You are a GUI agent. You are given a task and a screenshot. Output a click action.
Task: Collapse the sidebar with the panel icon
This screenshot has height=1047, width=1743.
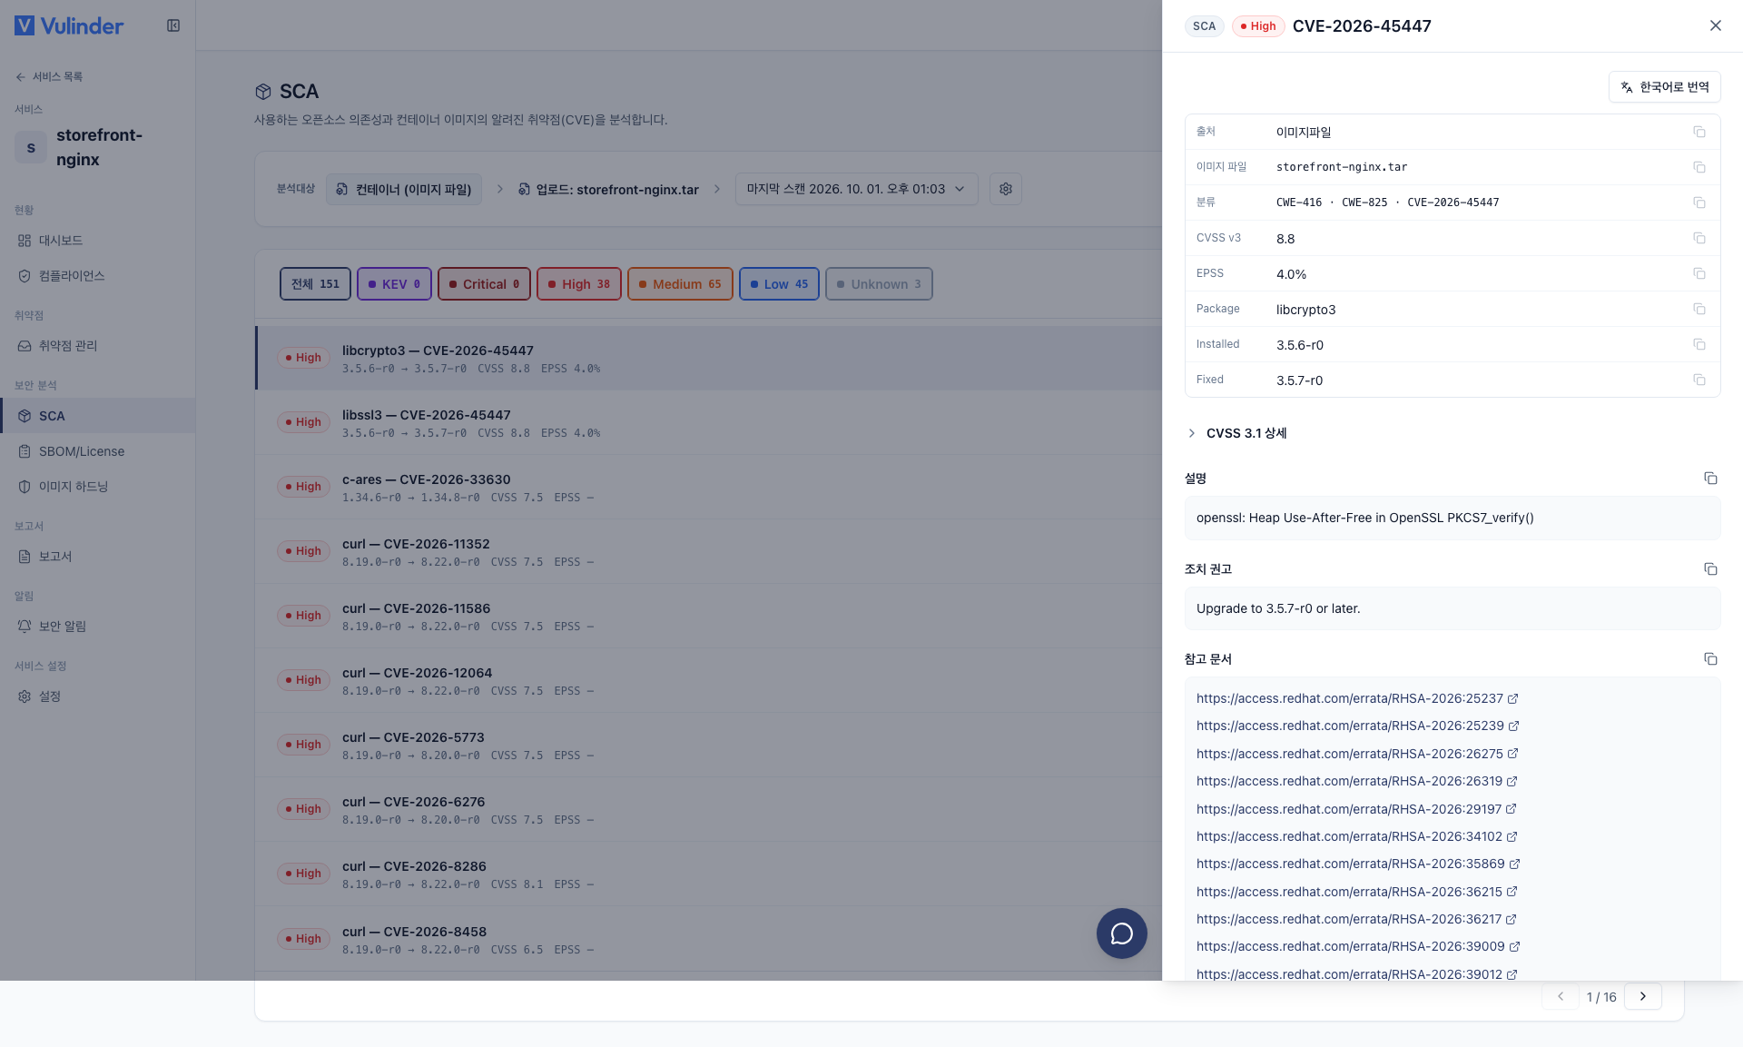173,25
